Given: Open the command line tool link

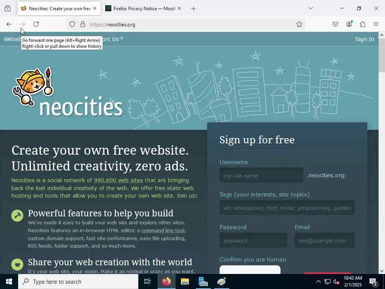Looking at the screenshot, I should pos(163,231).
